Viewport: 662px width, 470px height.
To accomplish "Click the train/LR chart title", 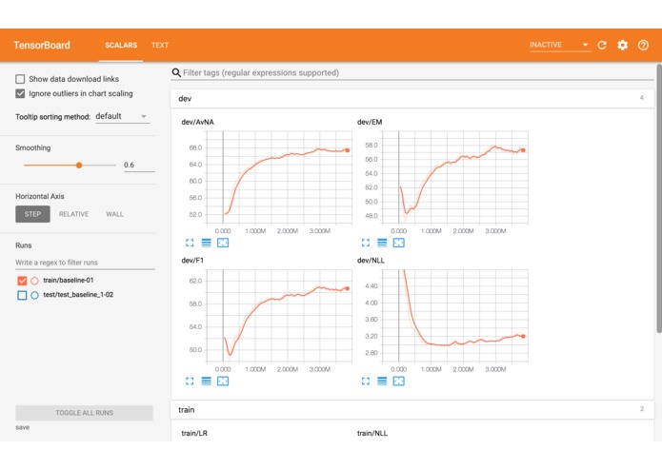I will (194, 433).
